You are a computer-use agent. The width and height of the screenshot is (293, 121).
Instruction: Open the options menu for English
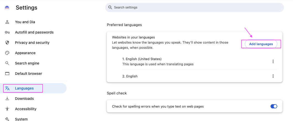(273, 76)
